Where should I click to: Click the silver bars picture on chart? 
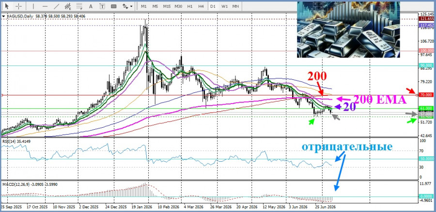(x=348, y=30)
